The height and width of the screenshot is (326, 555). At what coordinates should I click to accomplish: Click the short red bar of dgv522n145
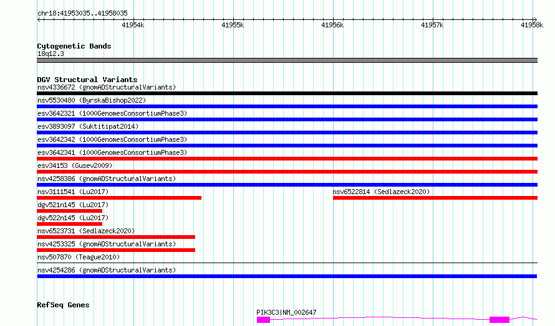point(69,224)
